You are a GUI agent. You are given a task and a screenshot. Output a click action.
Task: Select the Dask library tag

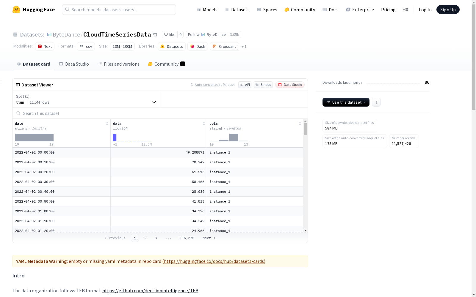[x=198, y=46]
